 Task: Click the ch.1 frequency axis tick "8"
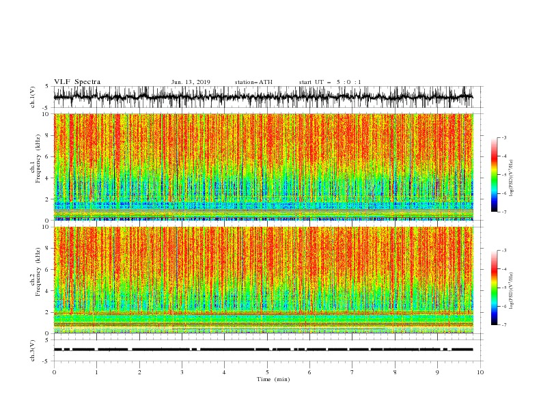48,135
